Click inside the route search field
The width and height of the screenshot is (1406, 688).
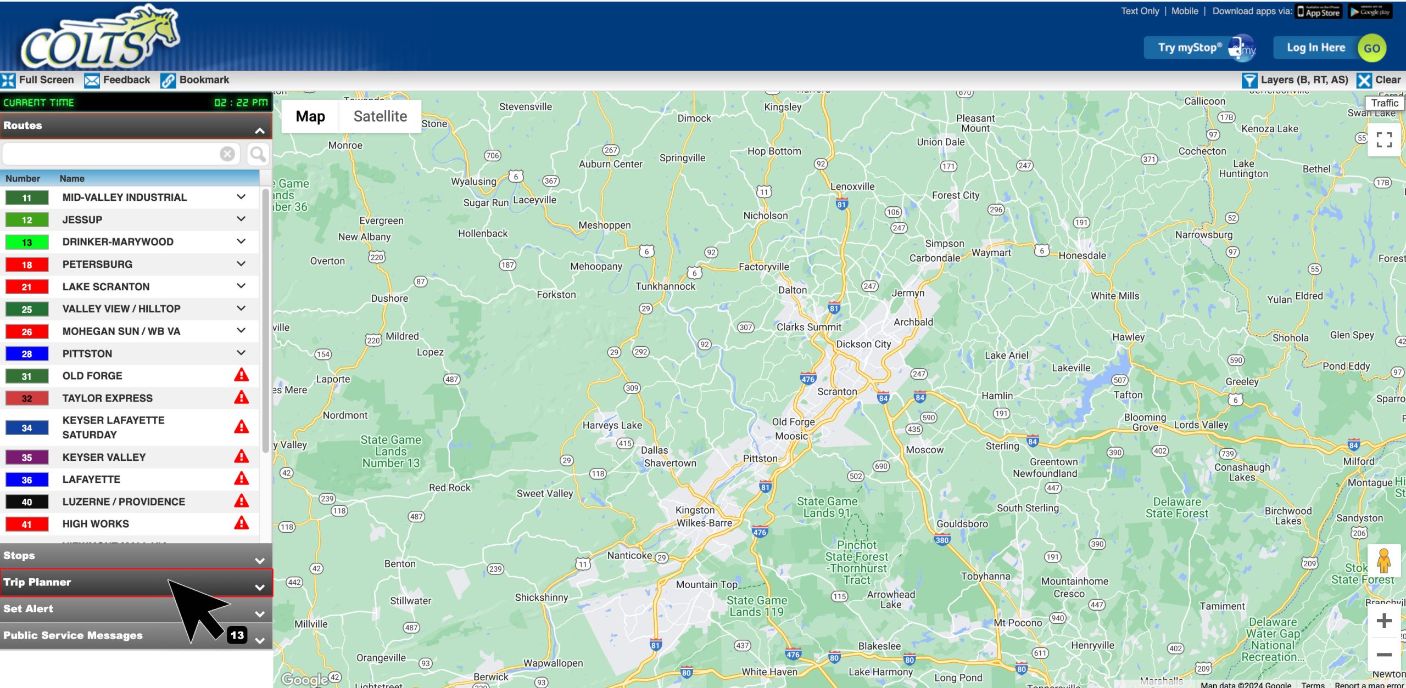pyautogui.click(x=110, y=154)
